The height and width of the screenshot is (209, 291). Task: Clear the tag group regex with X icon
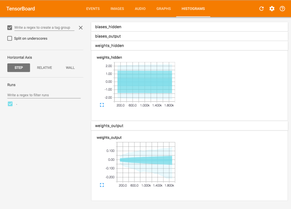tap(80, 28)
